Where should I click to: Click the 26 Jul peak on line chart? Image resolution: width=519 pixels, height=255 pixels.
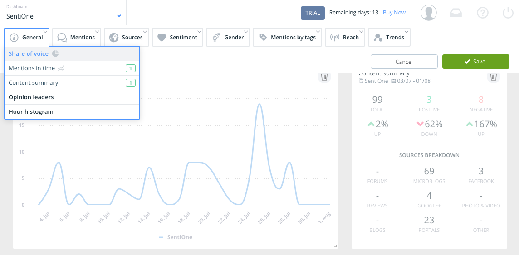click(x=260, y=104)
